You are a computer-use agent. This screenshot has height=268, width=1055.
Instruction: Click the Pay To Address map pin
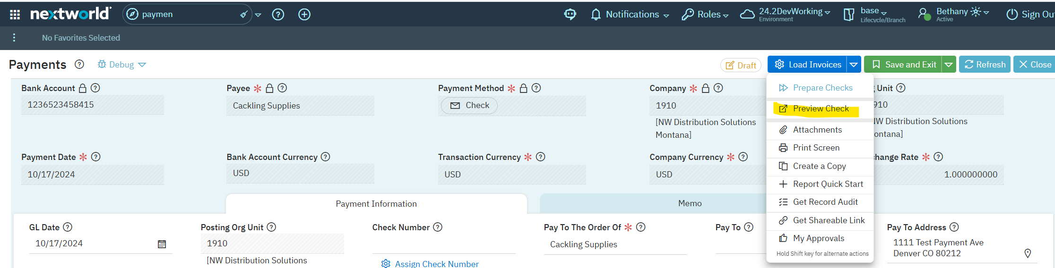[1028, 253]
